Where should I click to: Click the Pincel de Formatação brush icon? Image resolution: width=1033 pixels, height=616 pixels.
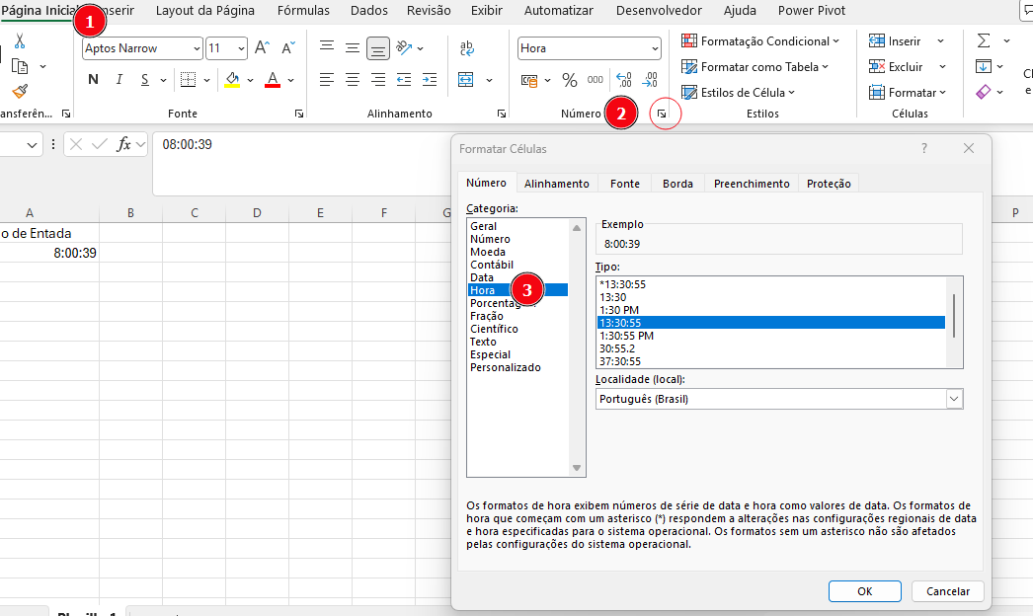tap(19, 91)
